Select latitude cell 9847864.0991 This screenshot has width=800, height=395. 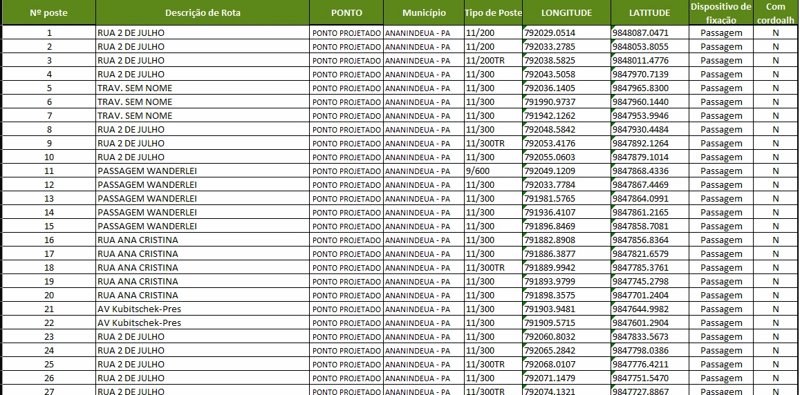(649, 198)
